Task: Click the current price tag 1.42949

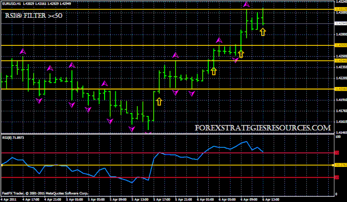Action: click(341, 23)
